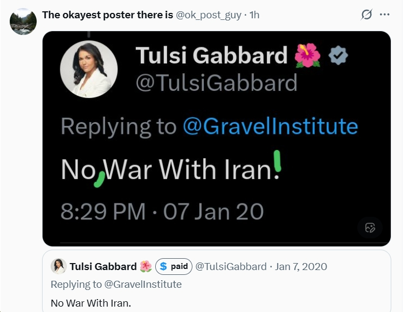Open the quoted post text "No War With Iran."
415x312 pixels.
pyautogui.click(x=91, y=303)
